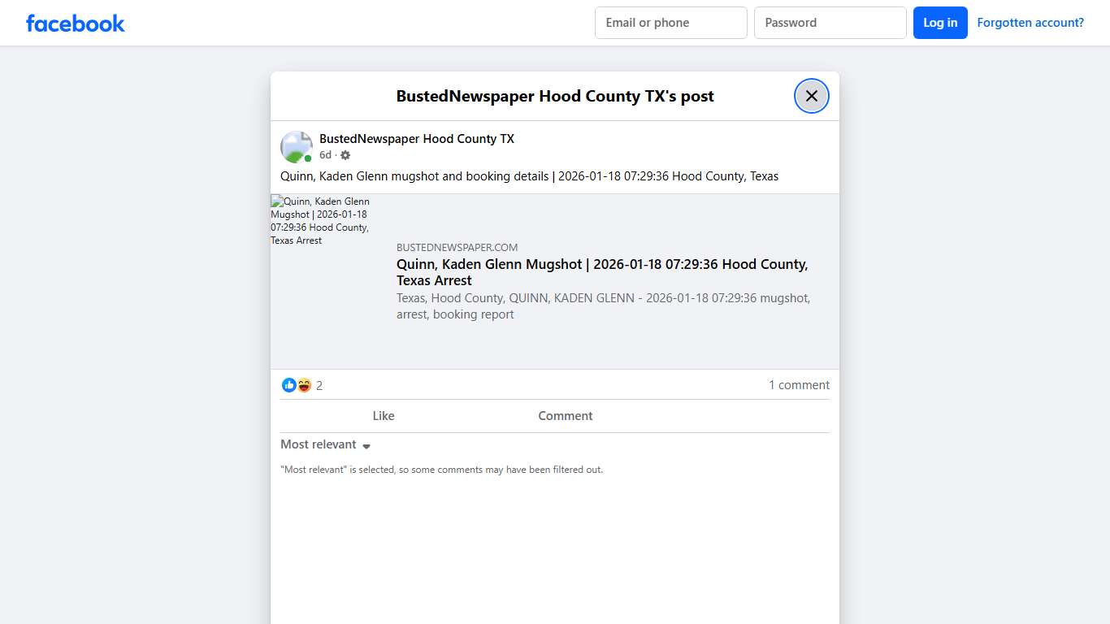The height and width of the screenshot is (624, 1110).
Task: View who reacted via count 2
Action: pyautogui.click(x=319, y=386)
